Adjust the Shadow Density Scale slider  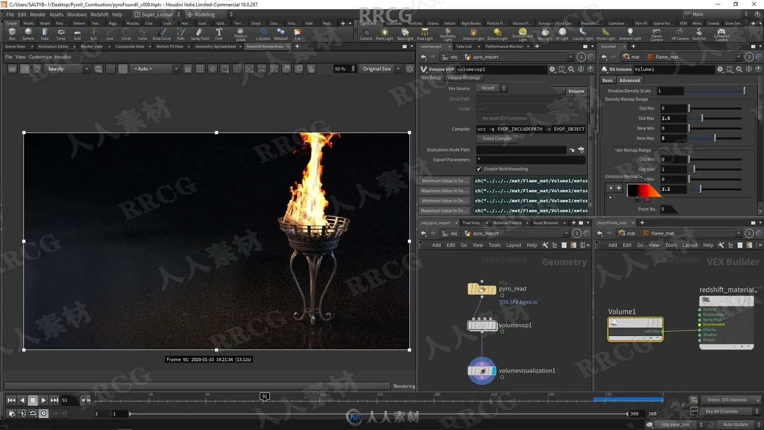click(744, 91)
